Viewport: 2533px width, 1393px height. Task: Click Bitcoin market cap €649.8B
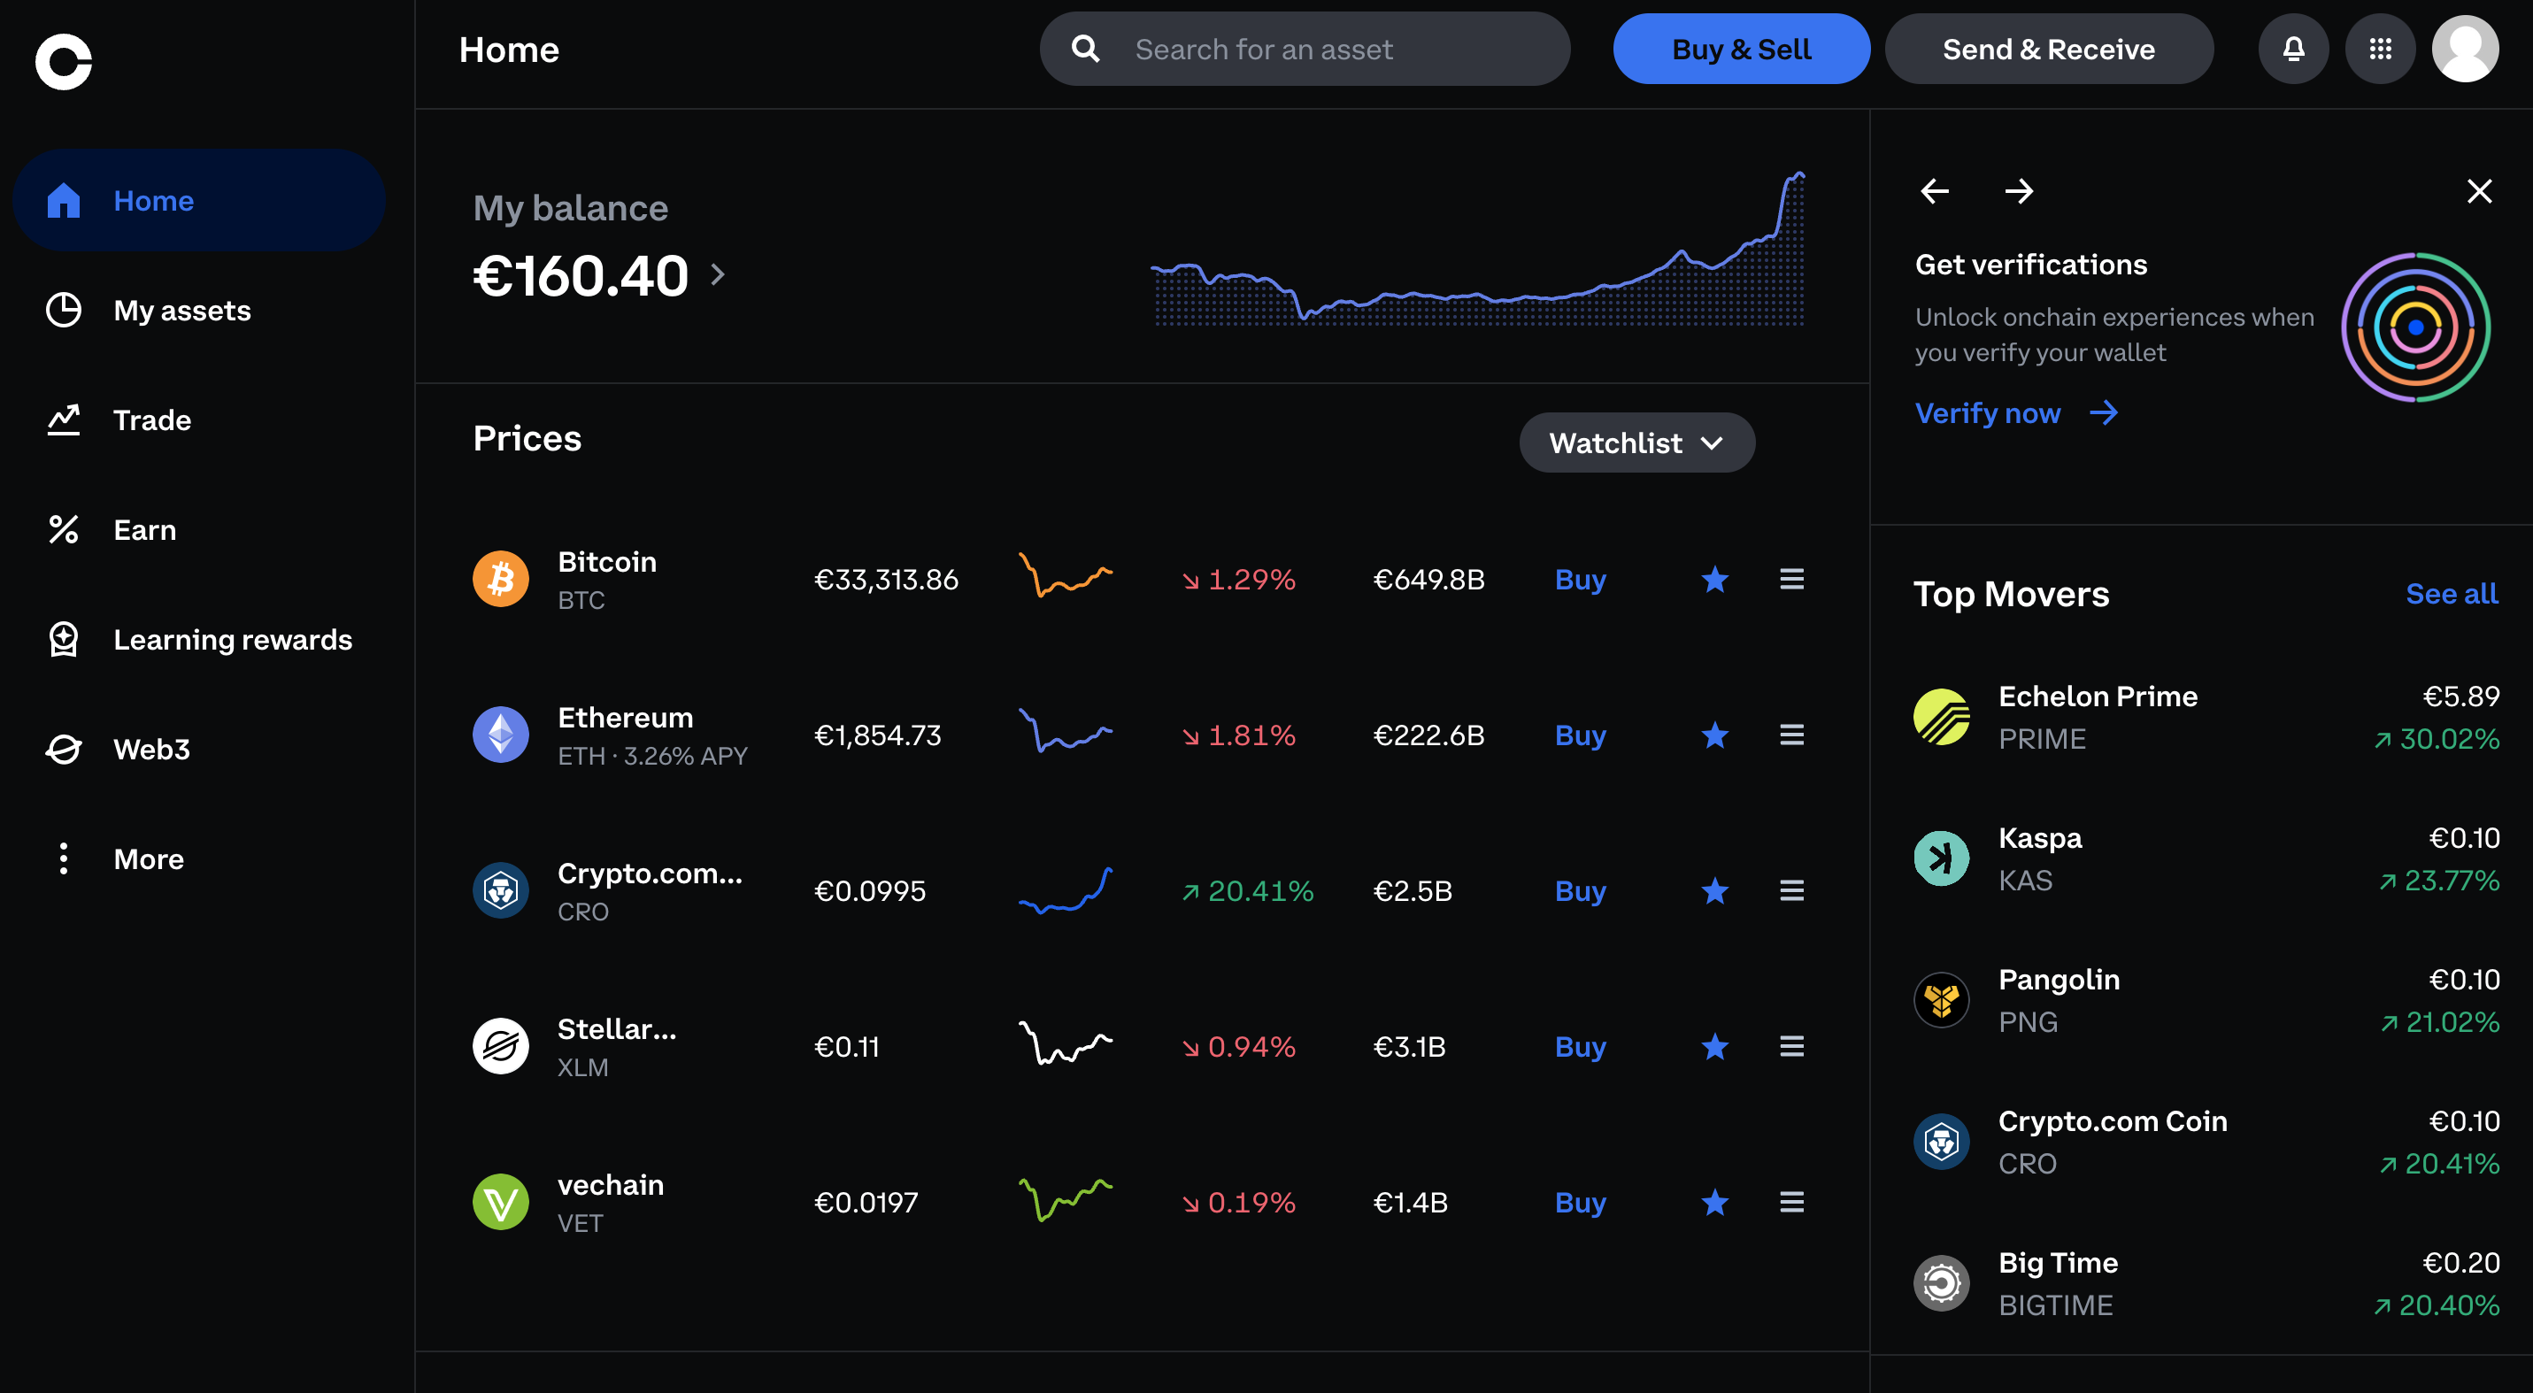pos(1428,580)
